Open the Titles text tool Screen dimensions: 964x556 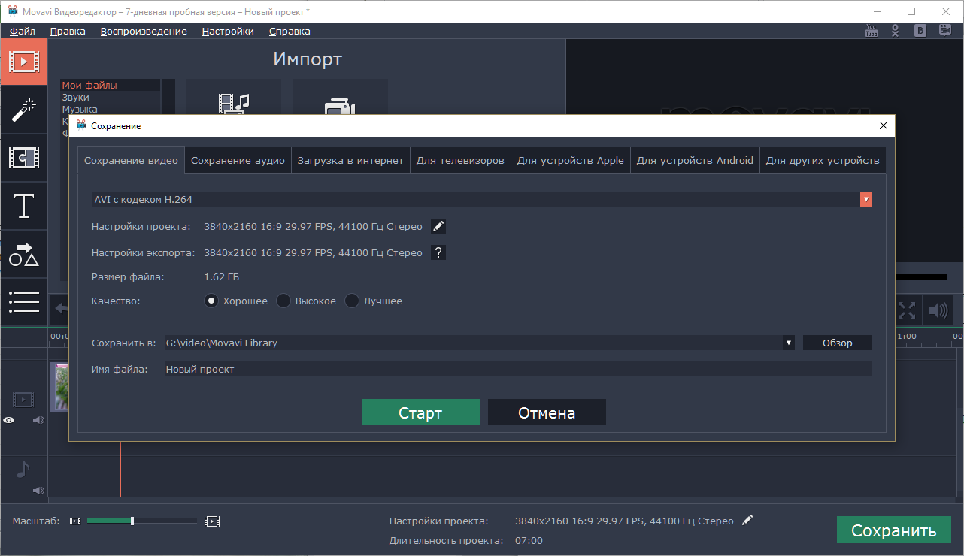24,206
